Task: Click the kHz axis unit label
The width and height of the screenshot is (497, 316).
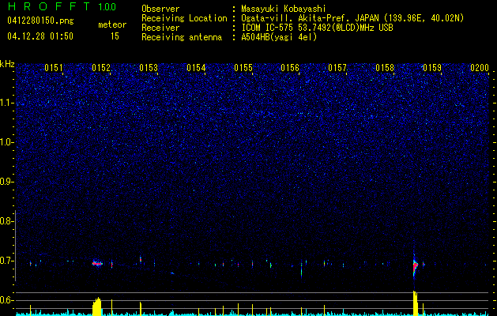Action: pyautogui.click(x=7, y=64)
